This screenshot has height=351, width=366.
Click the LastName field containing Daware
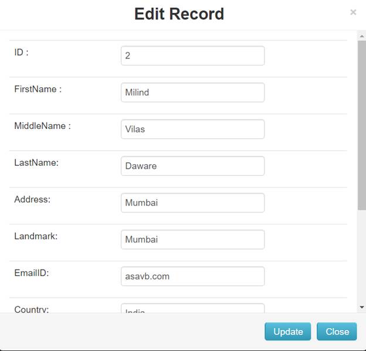[192, 166]
